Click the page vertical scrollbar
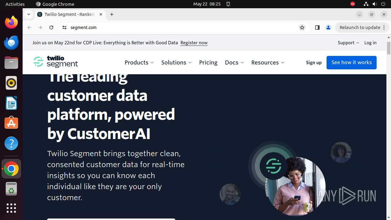Screen dimensions: 391x220 tap(389, 48)
